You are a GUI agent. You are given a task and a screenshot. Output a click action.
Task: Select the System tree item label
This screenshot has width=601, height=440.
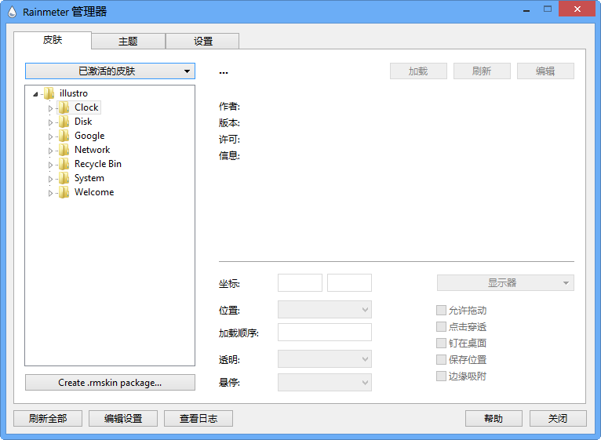pos(89,178)
